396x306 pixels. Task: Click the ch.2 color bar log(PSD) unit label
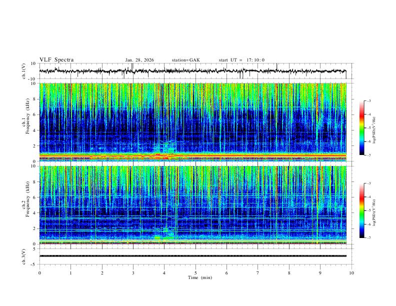point(374,213)
